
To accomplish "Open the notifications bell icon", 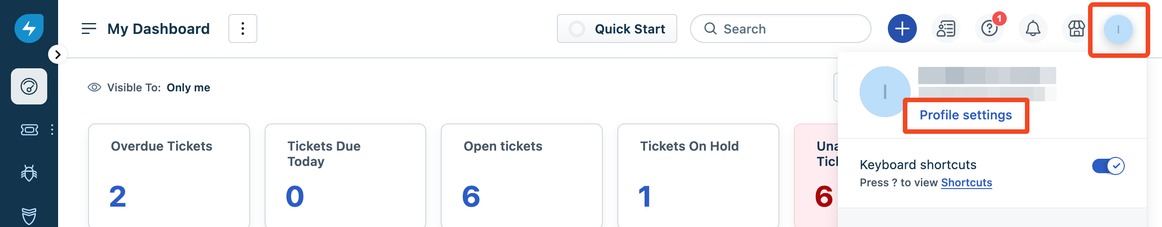I will [x=1033, y=28].
